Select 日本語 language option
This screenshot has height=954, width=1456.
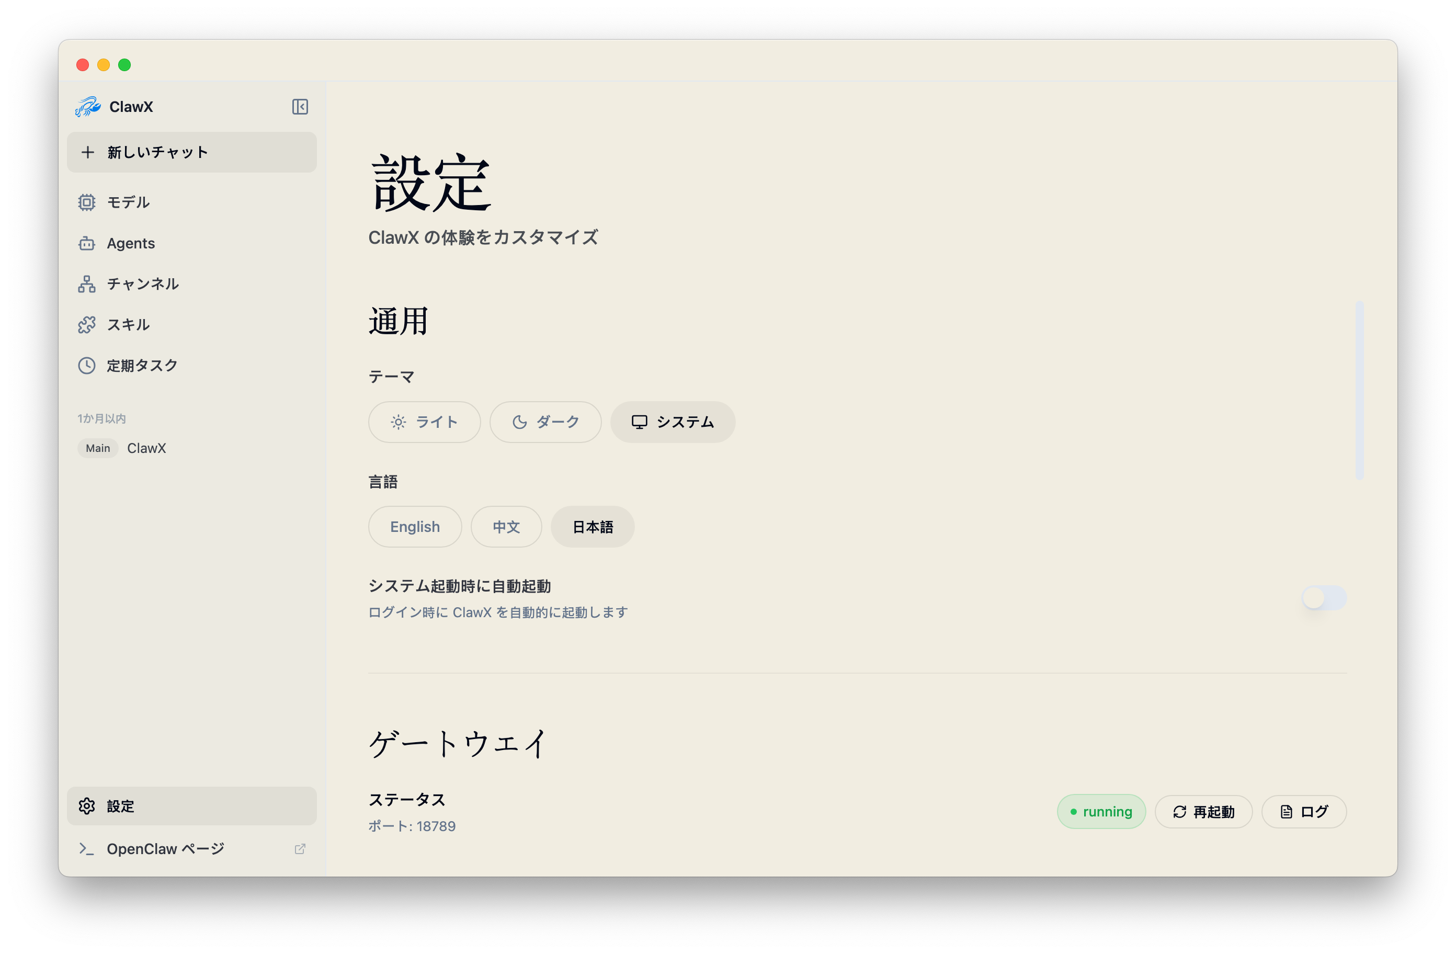pyautogui.click(x=592, y=527)
